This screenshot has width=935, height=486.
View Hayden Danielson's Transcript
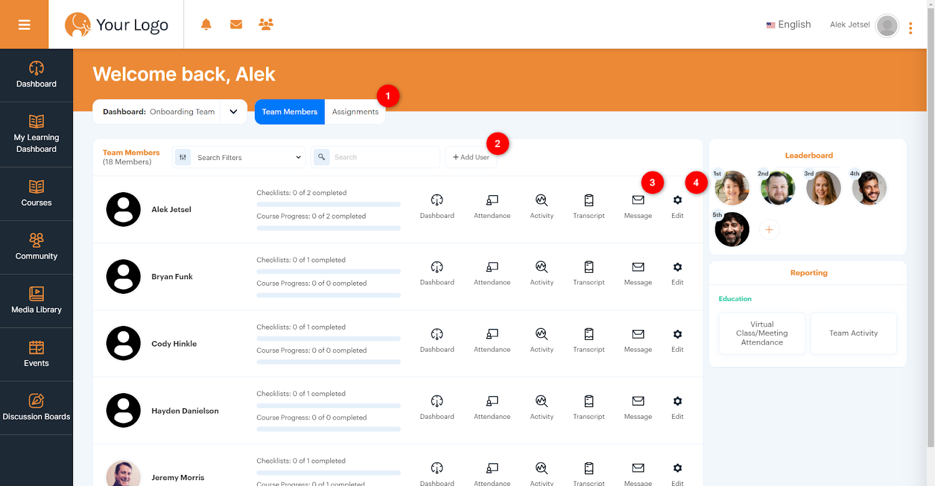pyautogui.click(x=588, y=407)
